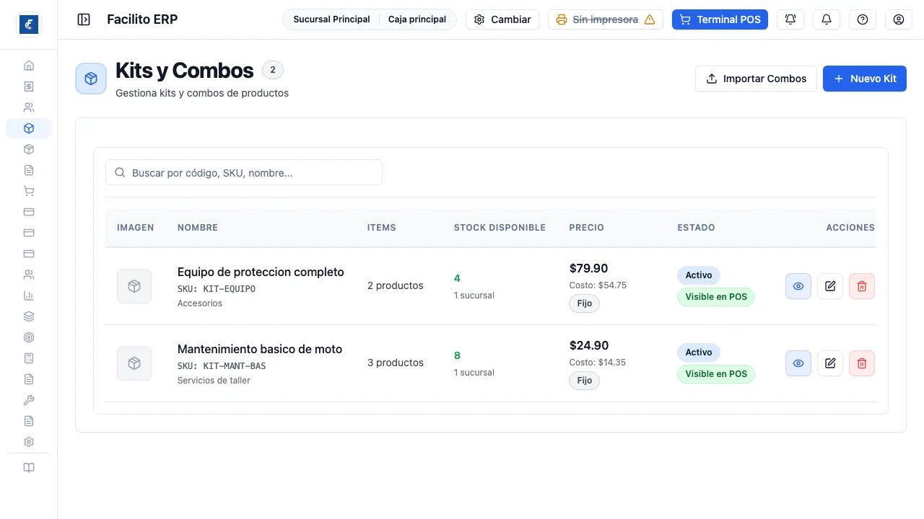Edit the Equipo de proteccion completo kit

[830, 286]
